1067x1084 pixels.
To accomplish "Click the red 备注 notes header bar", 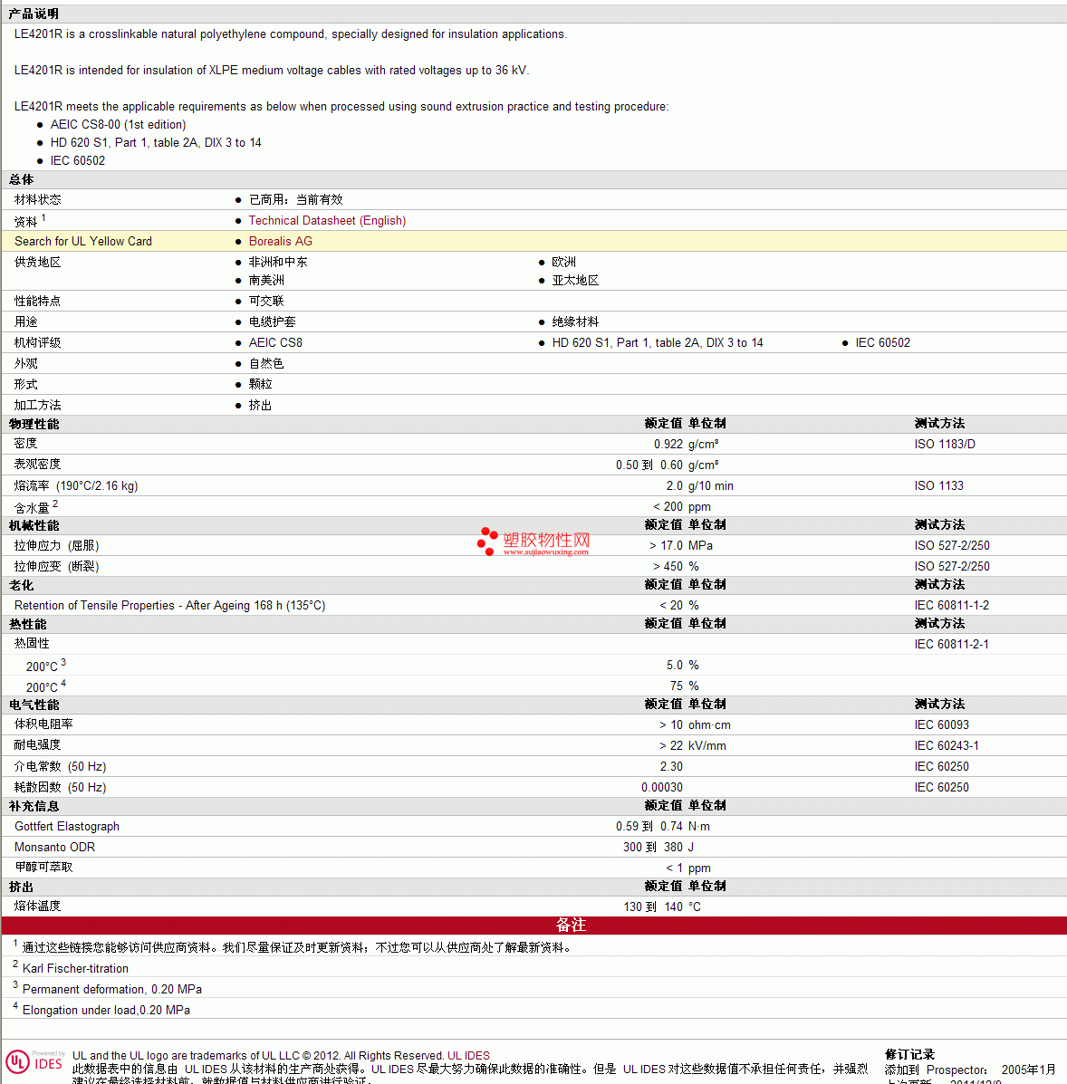I will tap(533, 925).
